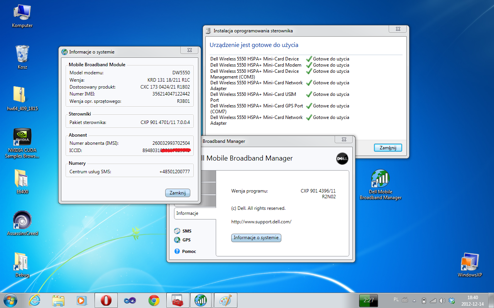The image size is (494, 308).
Task: Select IMEI number 356214047122442
Action: tap(171, 94)
